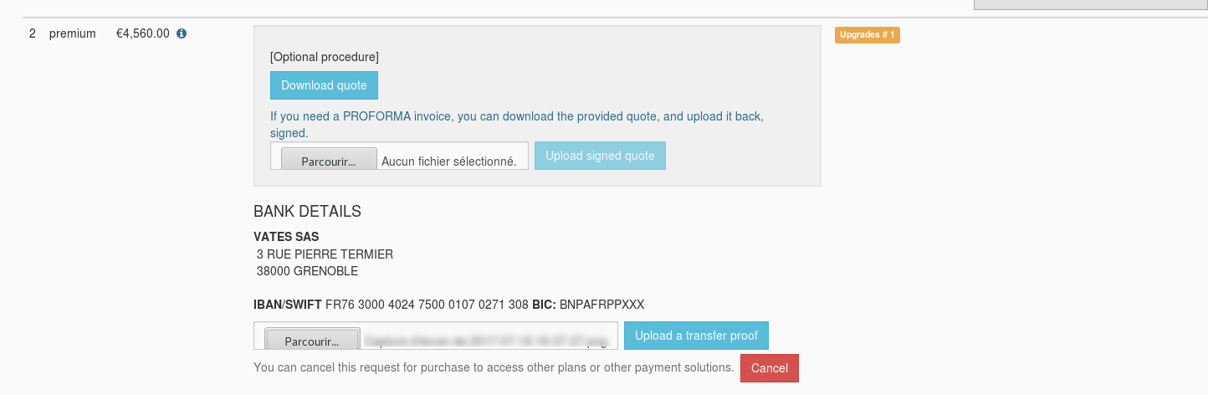The height and width of the screenshot is (395, 1208).
Task: Submit with Upload signed quote button
Action: [600, 156]
